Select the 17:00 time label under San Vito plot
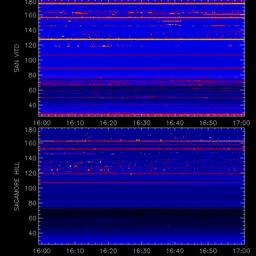 point(241,123)
